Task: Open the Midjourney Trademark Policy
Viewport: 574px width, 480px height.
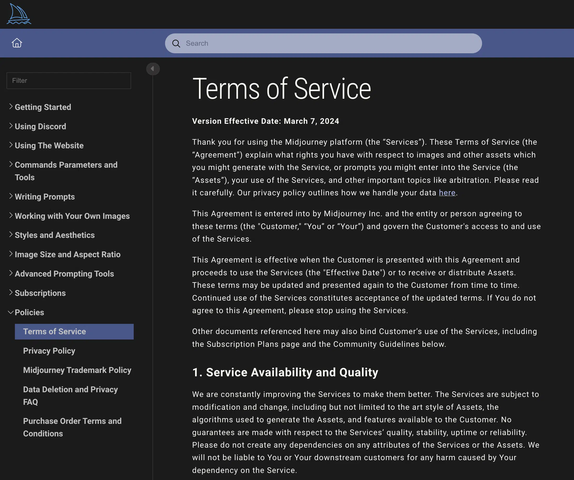Action: (x=77, y=370)
